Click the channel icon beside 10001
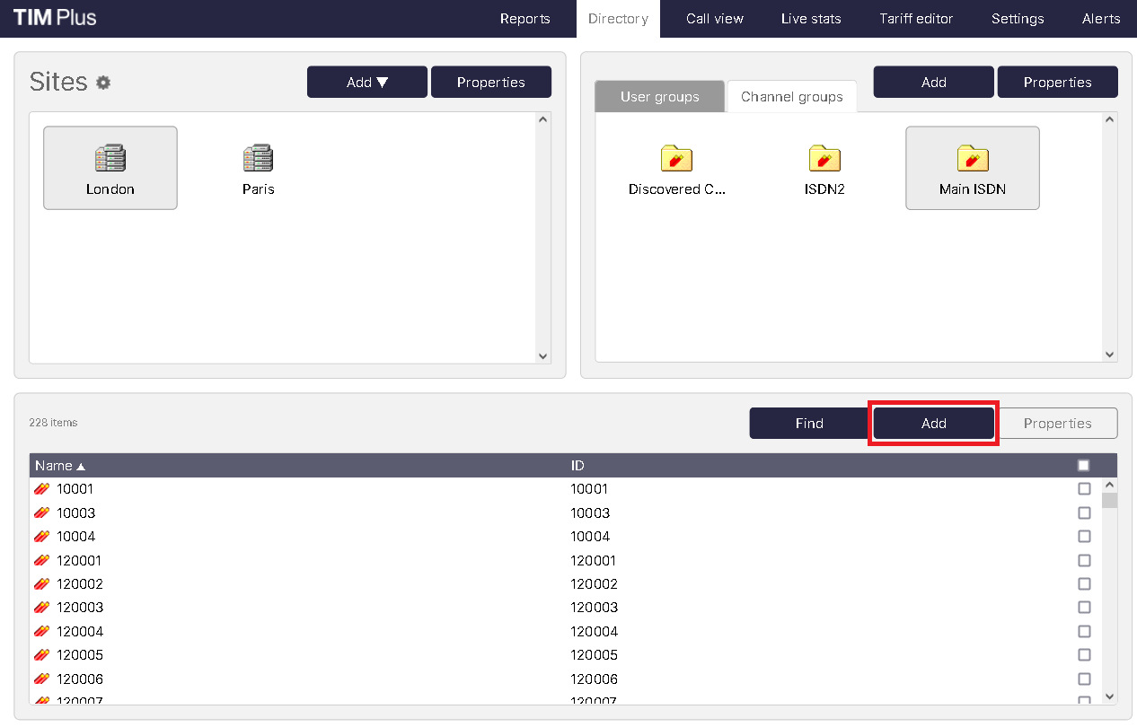Image resolution: width=1137 pixels, height=727 pixels. tap(41, 489)
